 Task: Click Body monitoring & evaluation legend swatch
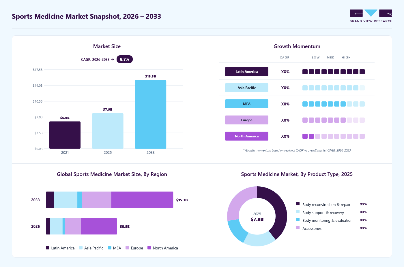(x=298, y=219)
